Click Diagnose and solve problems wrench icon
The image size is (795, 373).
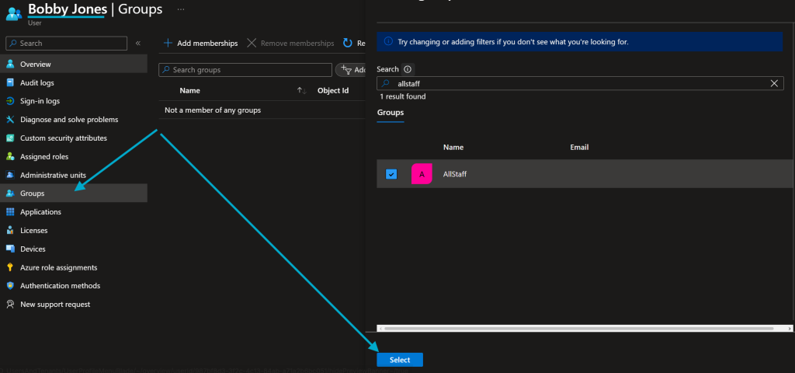[x=11, y=120]
